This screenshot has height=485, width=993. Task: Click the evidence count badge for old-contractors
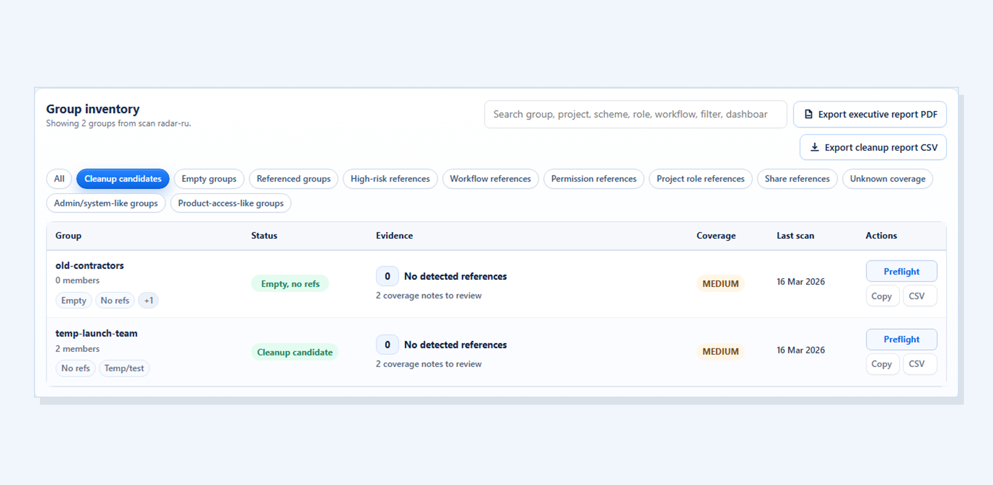click(387, 276)
